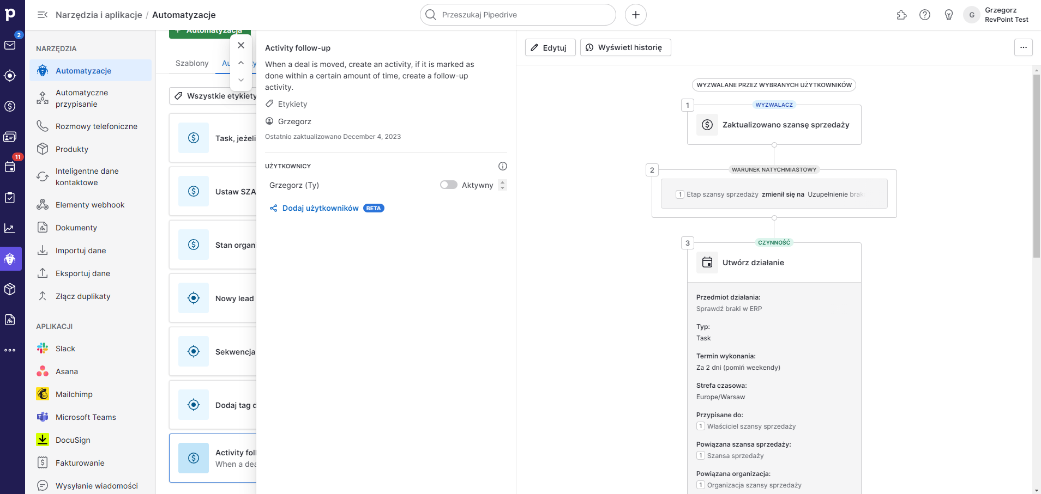
Task: Open the stepper arrows next to Aktywny
Action: point(503,185)
